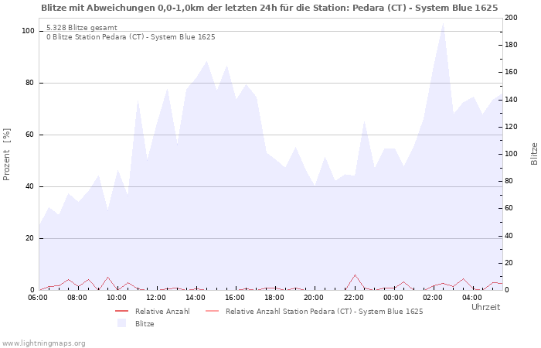The width and height of the screenshot is (541, 348).
Task: Select the 'Relative Anzahl' legend label
Action: pos(162,311)
